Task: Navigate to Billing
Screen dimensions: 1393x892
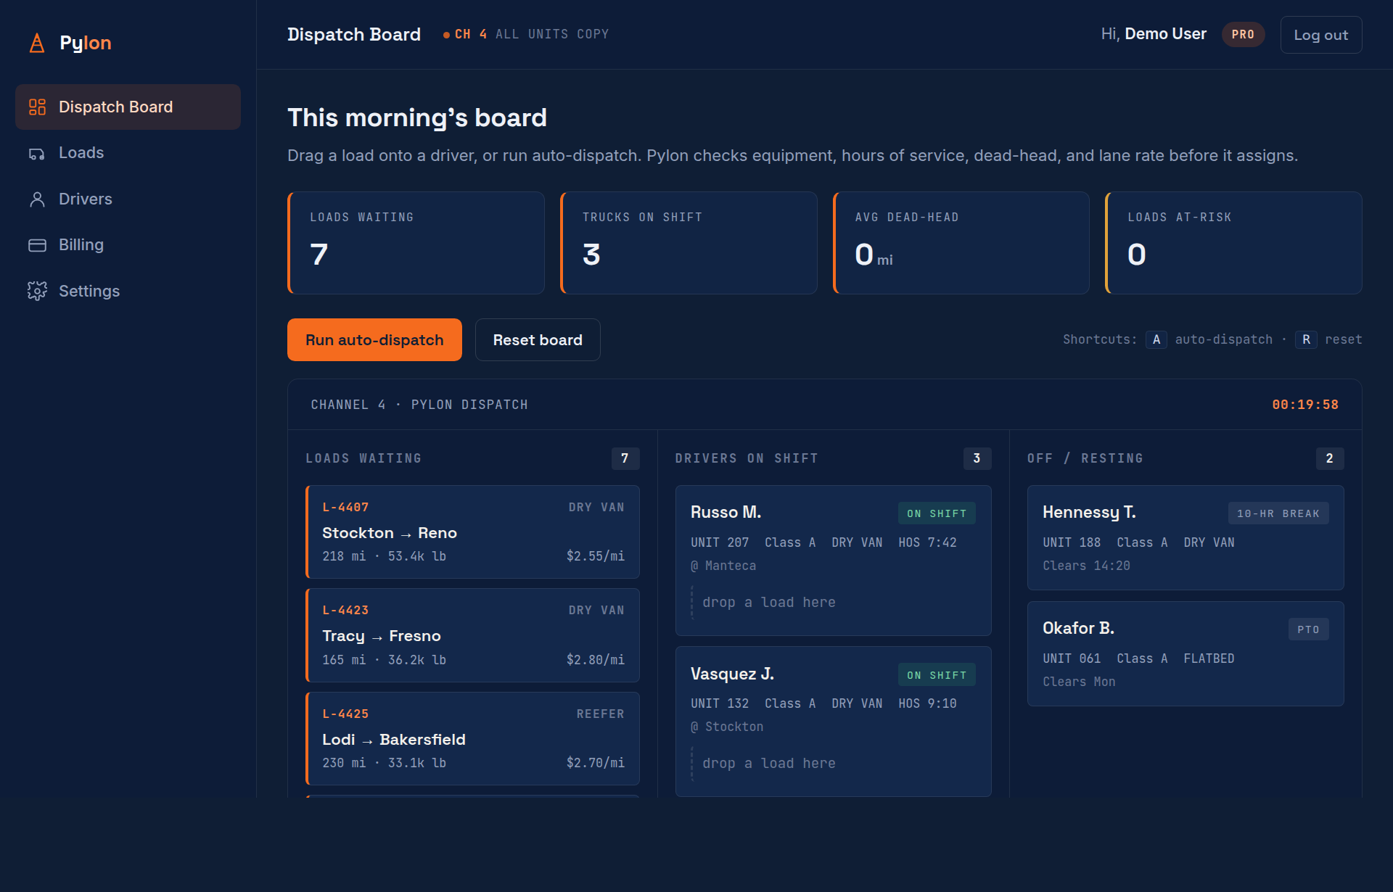Action: click(x=128, y=244)
